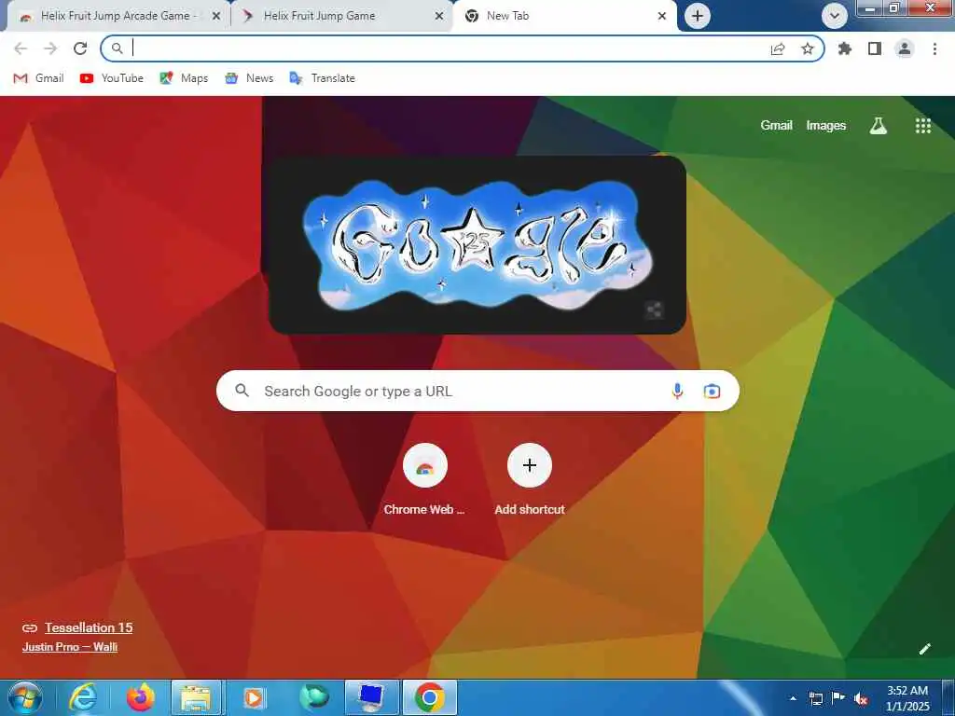Go forward using the forward arrow
Image resolution: width=955 pixels, height=716 pixels.
(50, 48)
